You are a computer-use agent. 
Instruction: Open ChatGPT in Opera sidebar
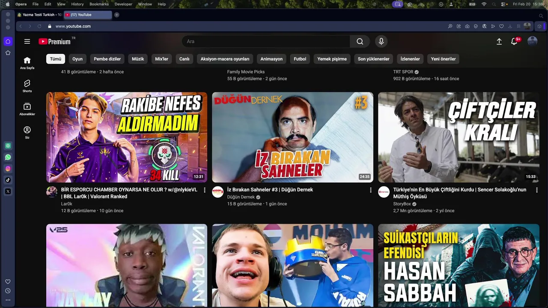pyautogui.click(x=8, y=146)
